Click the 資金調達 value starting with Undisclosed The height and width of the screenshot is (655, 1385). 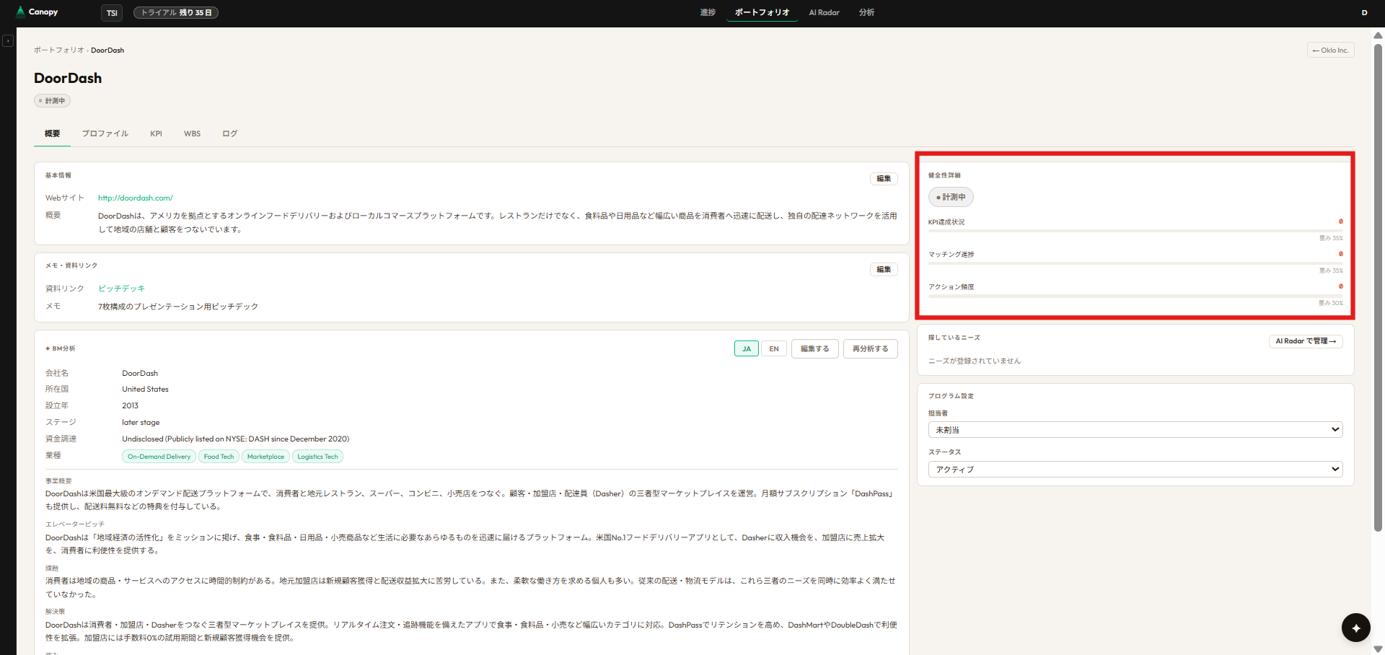[235, 439]
